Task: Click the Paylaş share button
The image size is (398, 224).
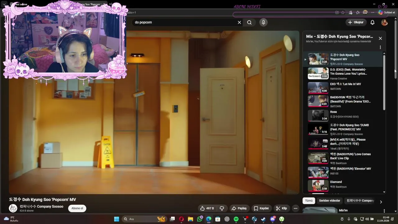Action: coord(239,208)
